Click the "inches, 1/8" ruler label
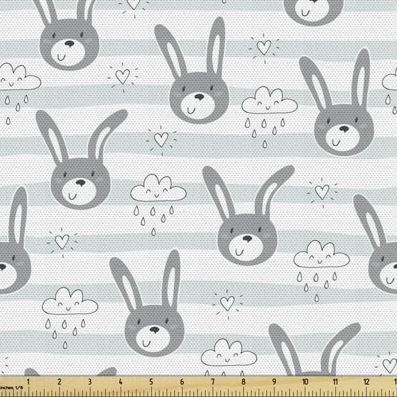Viewport: 397px width, 397px height. click(11, 387)
